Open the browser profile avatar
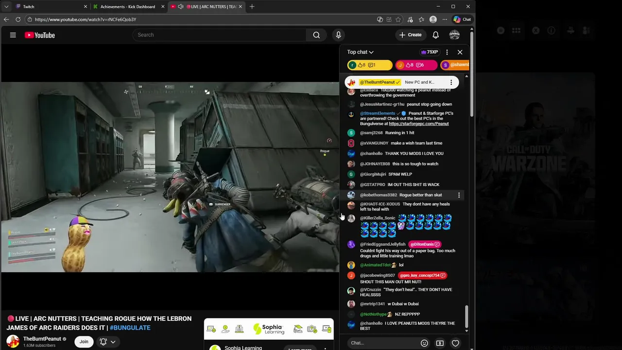Viewport: 622px width, 350px height. coord(433,19)
